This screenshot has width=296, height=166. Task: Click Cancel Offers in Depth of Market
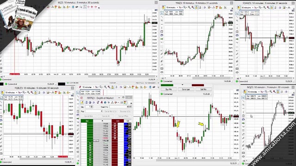123,116
